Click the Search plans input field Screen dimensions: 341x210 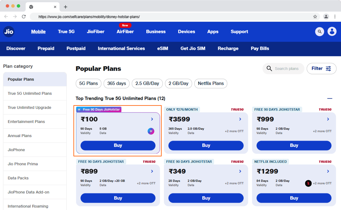283,69
